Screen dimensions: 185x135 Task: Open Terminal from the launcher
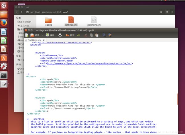tap(4, 75)
